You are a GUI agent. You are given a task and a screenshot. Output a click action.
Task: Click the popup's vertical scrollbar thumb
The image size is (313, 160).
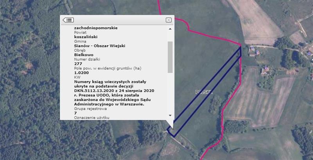[x=170, y=57]
